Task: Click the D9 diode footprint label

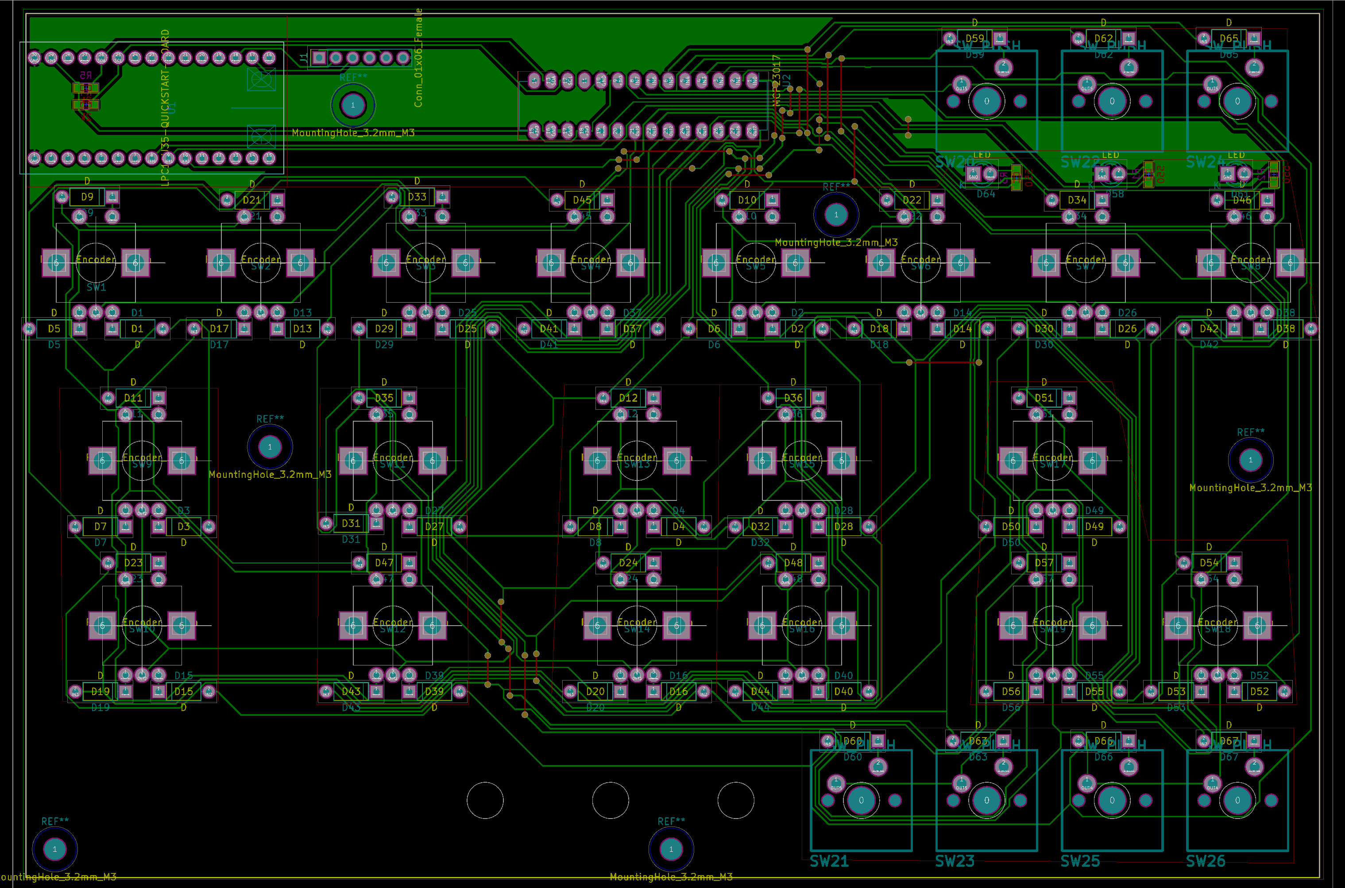Action: coord(87,197)
